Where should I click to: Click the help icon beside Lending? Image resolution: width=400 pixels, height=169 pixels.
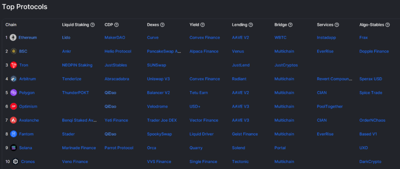pyautogui.click(x=251, y=25)
